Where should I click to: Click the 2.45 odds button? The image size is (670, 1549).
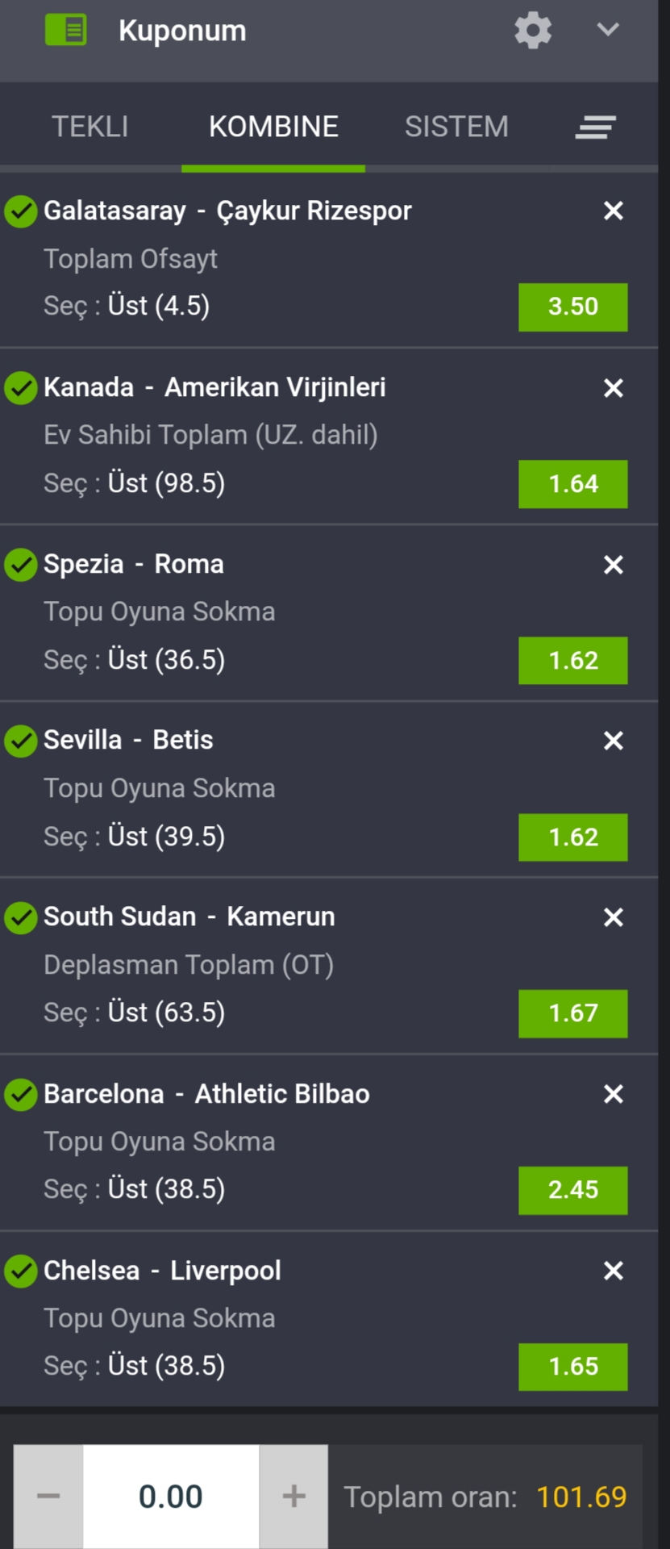click(573, 1190)
